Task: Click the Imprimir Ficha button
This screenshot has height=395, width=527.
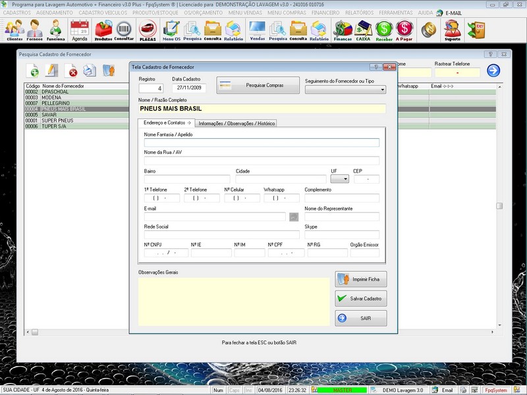Action: click(360, 279)
